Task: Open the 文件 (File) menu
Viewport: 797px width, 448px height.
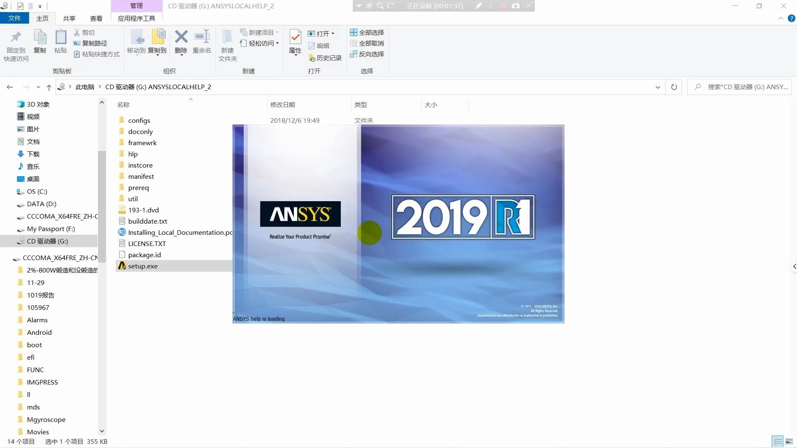Action: (x=15, y=18)
